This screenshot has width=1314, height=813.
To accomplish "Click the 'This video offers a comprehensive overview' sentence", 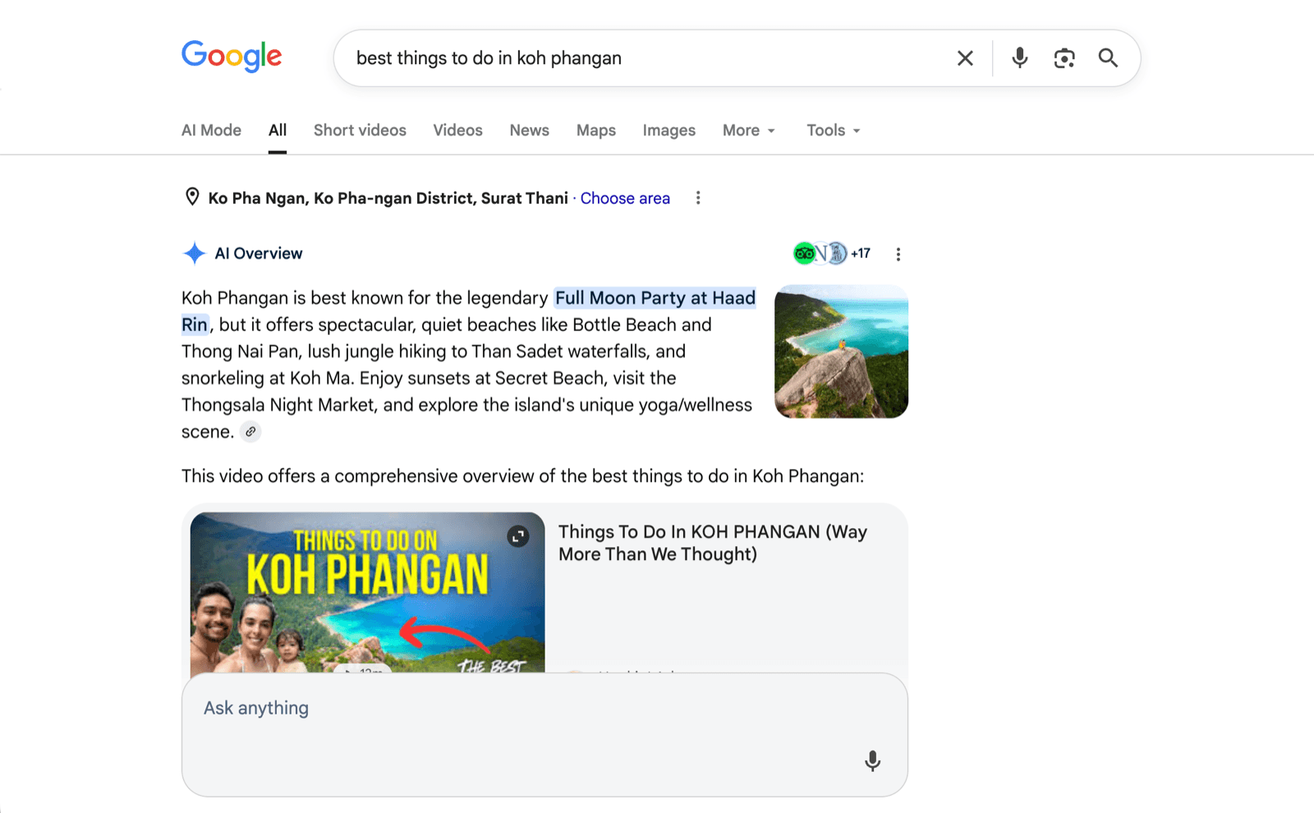I will point(522,476).
